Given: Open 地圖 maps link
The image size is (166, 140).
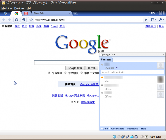Looking at the screenshot, I should pyautogui.click(x=32, y=26).
